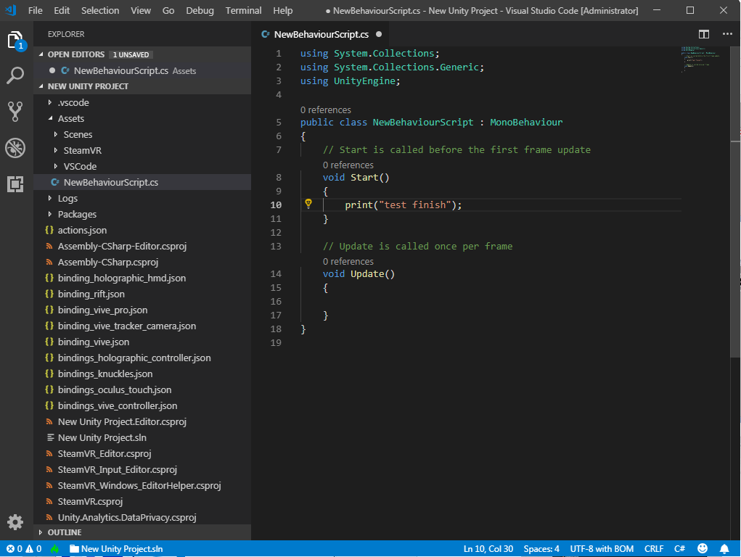The height and width of the screenshot is (557, 741).
Task: Open the Terminal menu
Action: point(243,10)
